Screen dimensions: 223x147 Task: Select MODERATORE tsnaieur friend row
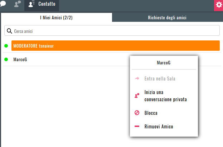click(116, 46)
